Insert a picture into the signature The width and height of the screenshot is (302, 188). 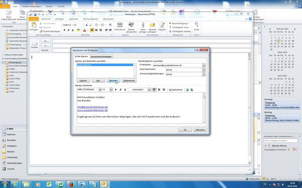(x=186, y=89)
